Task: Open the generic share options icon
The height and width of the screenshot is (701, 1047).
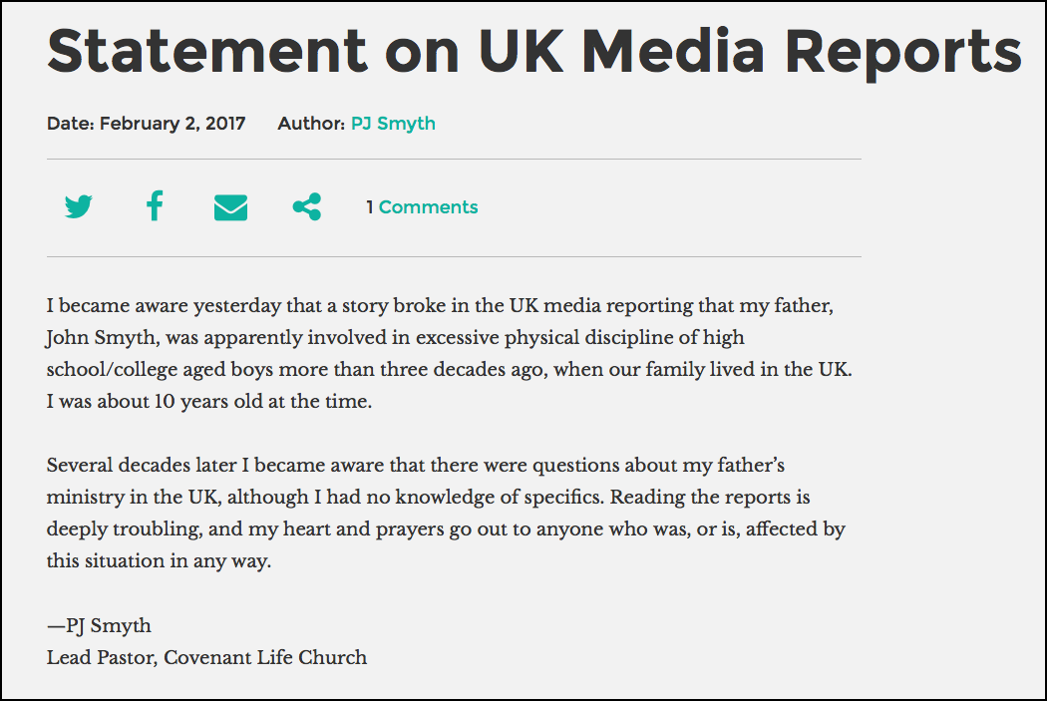Action: pos(307,207)
